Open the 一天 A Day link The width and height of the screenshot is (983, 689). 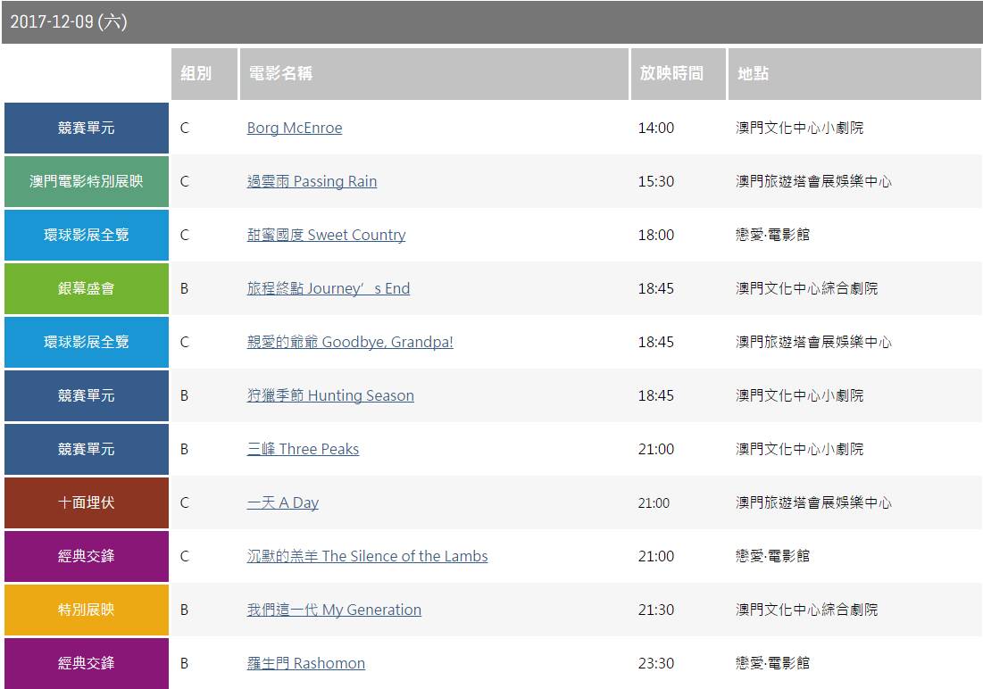(283, 502)
